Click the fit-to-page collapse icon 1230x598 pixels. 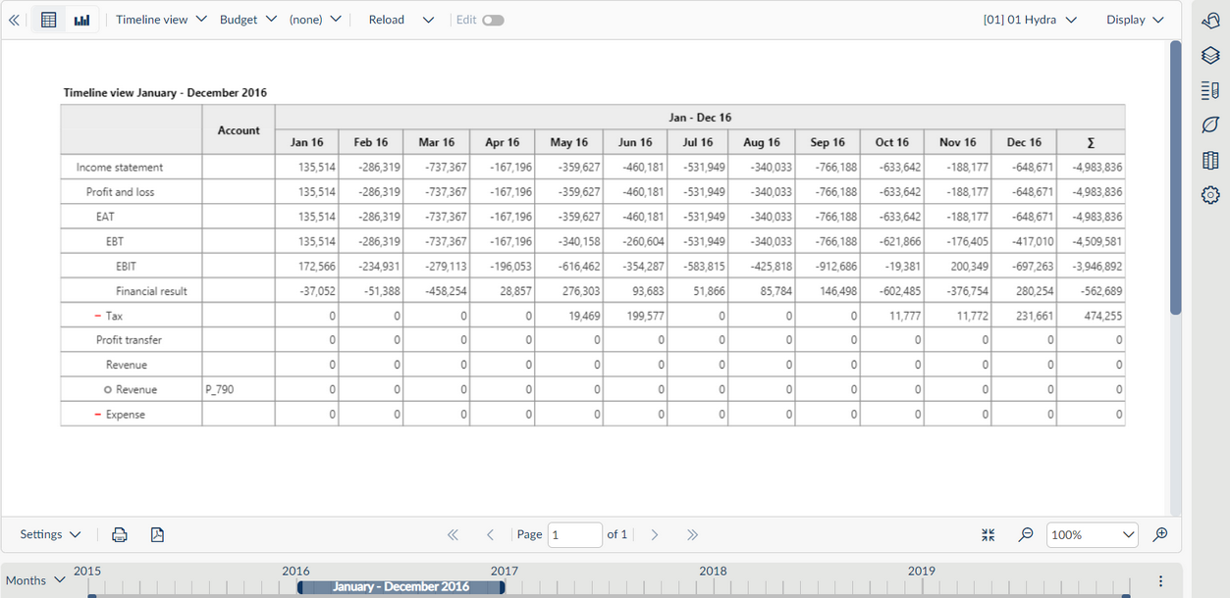click(x=989, y=534)
